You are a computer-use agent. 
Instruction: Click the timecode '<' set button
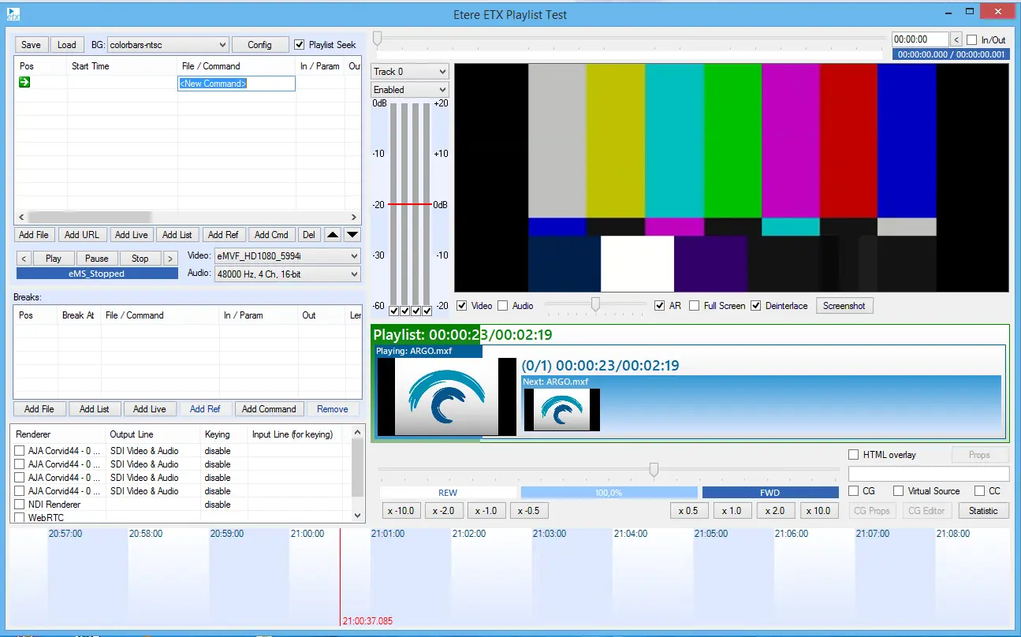point(956,39)
